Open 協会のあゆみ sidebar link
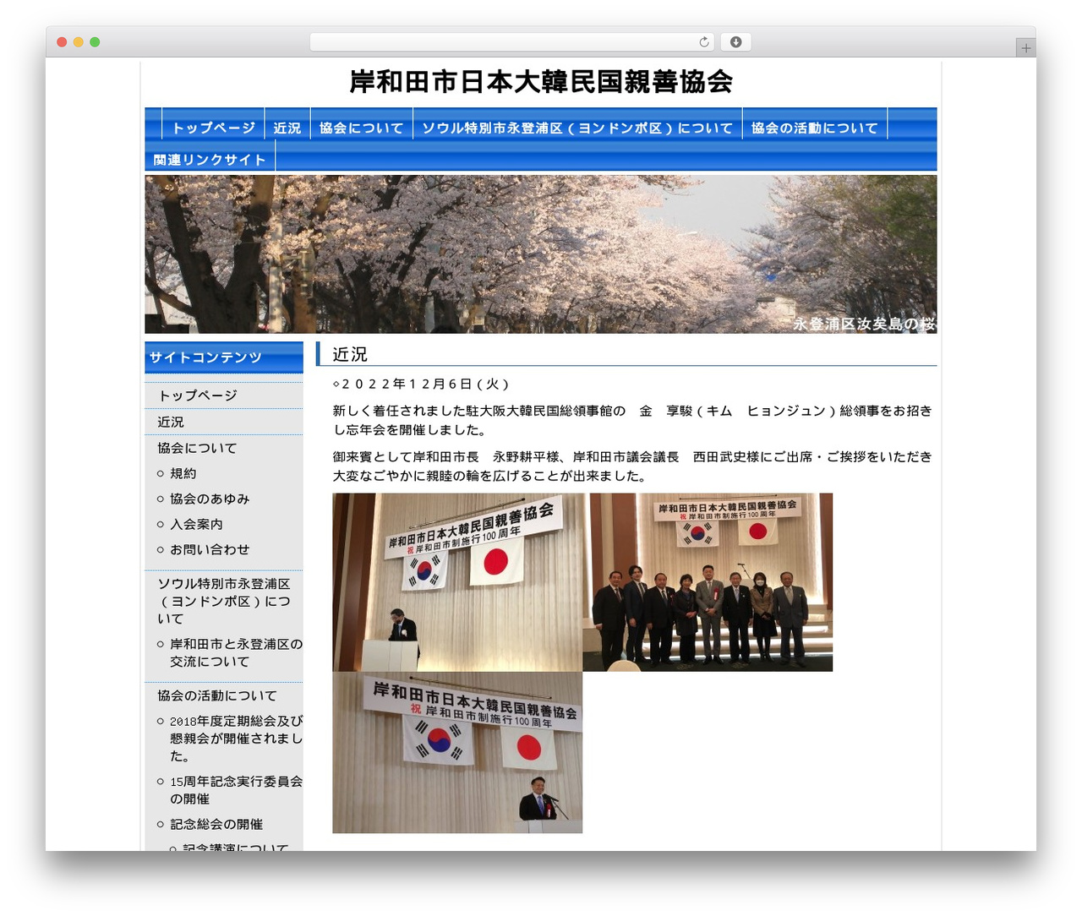The image size is (1082, 916). [210, 499]
